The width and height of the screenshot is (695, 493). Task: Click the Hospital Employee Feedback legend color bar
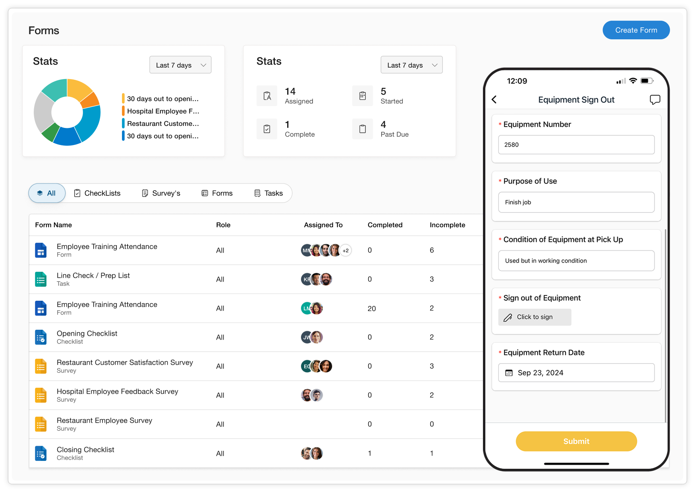pyautogui.click(x=124, y=111)
